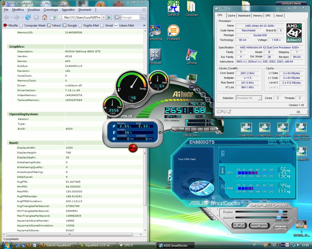Image resolution: width=312 pixels, height=249 pixels.
Task: Open PIXresizer desktop shortcut
Action: pyautogui.click(x=155, y=57)
